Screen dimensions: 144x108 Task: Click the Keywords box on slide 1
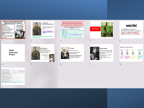[x=8, y=29]
